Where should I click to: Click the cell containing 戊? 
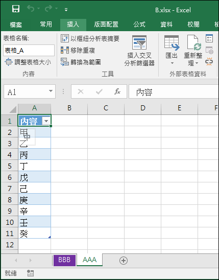click(x=34, y=177)
